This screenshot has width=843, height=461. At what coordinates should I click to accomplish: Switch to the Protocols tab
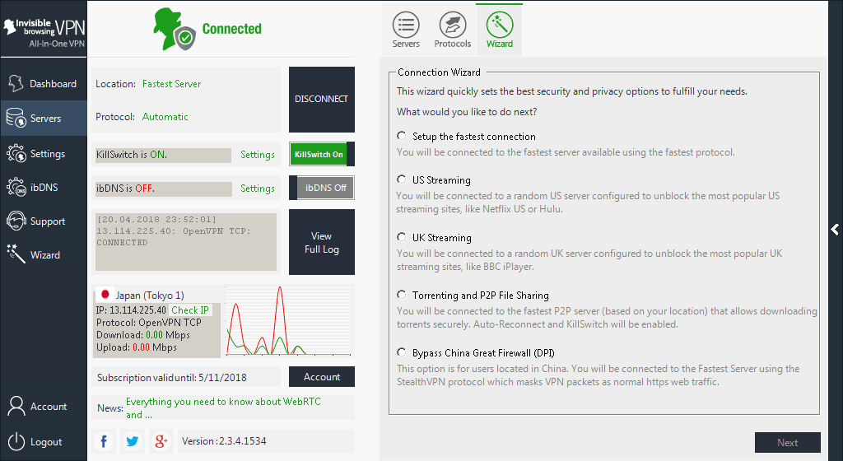452,30
